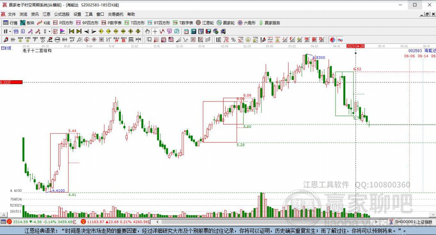Collapse volume panel with triangle button
Screen dimensions: 436x235
click(4, 215)
